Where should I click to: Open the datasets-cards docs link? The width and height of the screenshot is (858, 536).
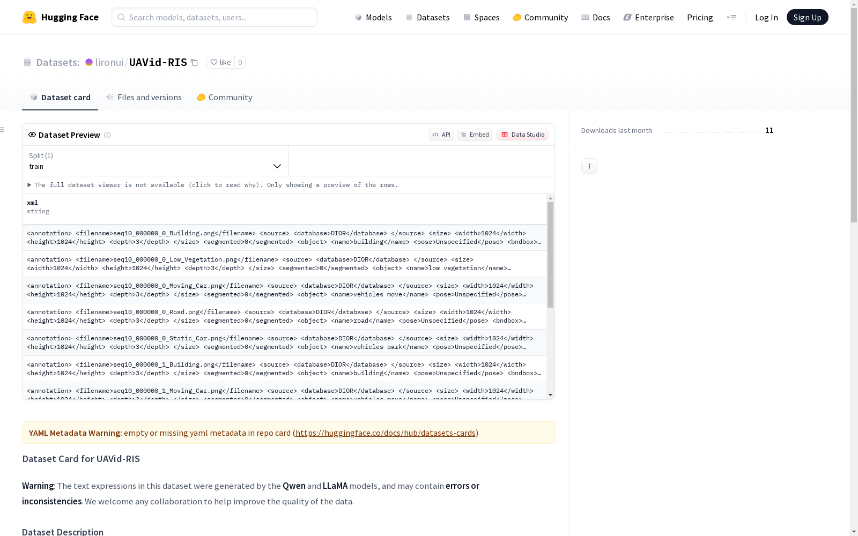point(386,433)
